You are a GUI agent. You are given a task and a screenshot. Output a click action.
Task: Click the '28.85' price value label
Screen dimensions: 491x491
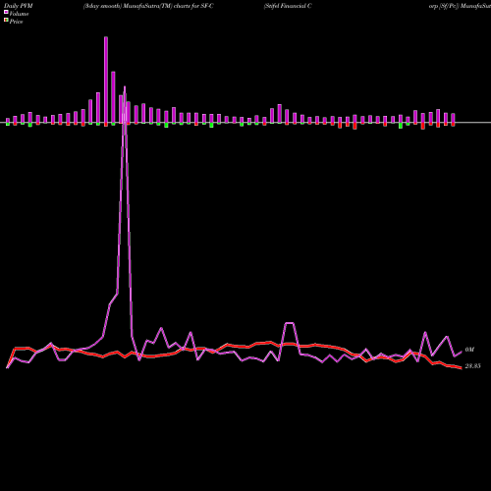click(472, 366)
